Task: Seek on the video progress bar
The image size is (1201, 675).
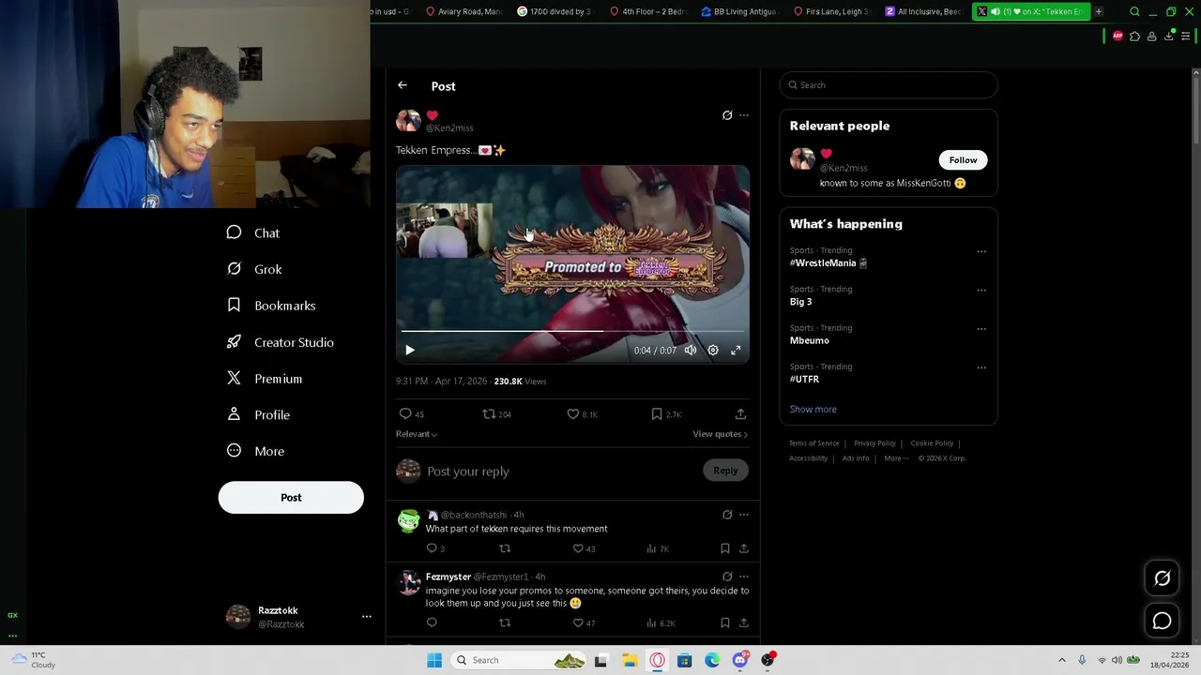Action: 572,331
